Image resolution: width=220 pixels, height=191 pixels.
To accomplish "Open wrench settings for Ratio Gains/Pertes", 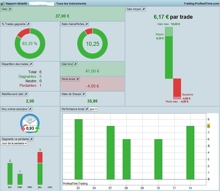I will pyautogui.click(x=87, y=24).
